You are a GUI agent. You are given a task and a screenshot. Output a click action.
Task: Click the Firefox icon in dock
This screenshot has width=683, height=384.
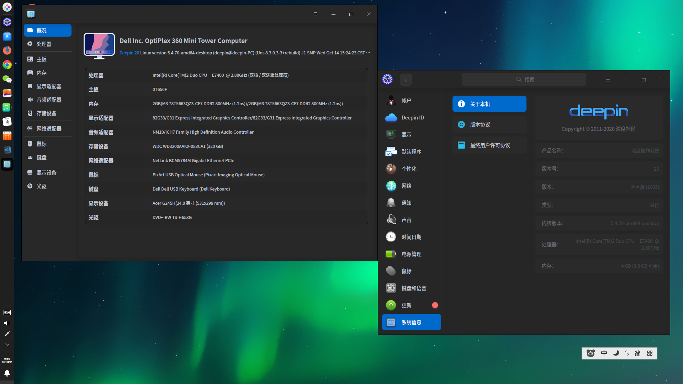click(x=7, y=50)
